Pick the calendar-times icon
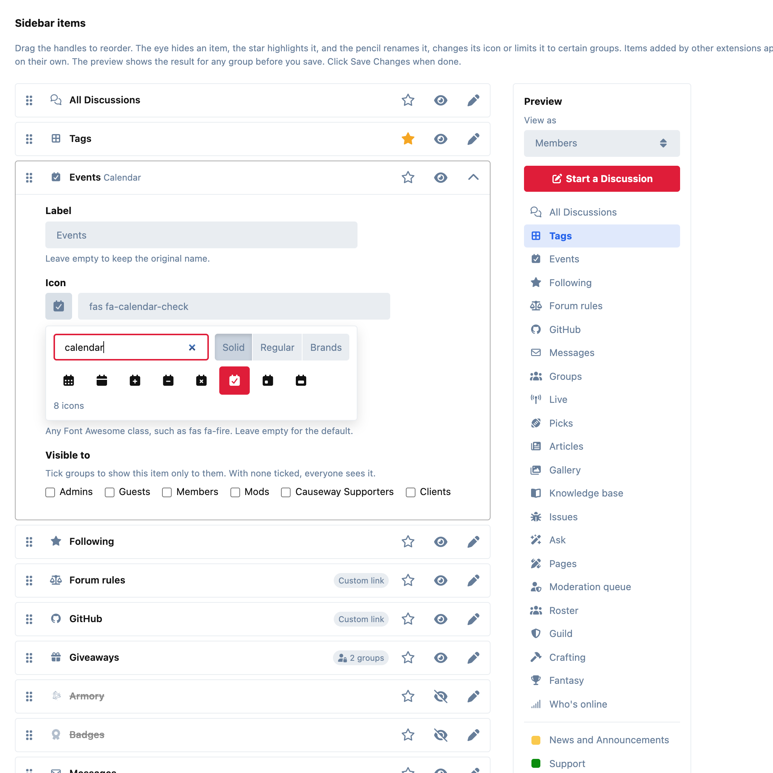Screen dimensions: 773x773 pyautogui.click(x=201, y=381)
